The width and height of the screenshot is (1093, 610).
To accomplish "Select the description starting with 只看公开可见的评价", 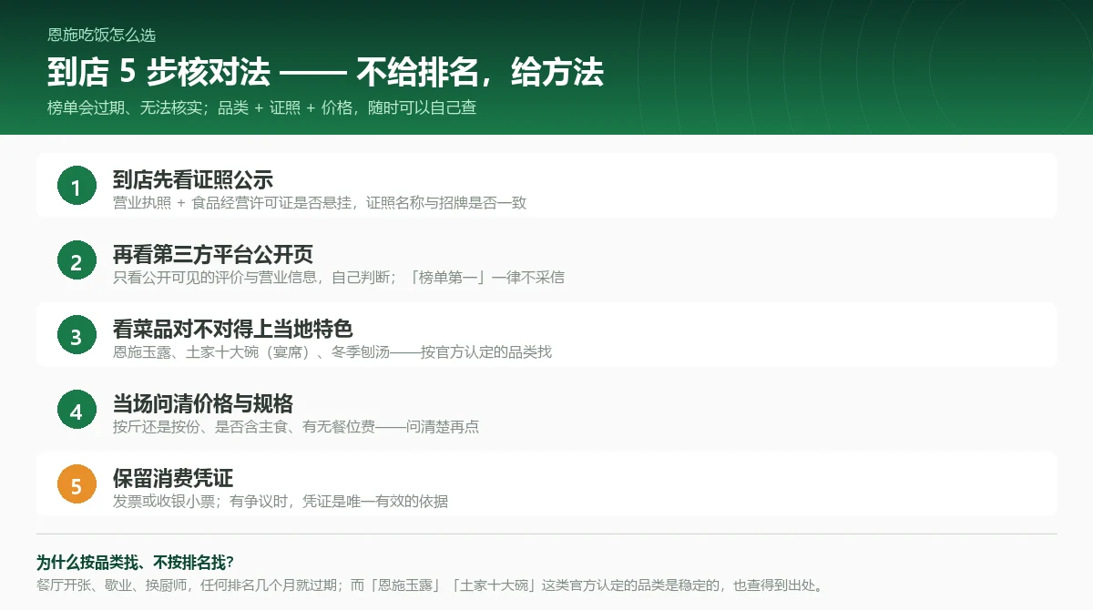I will tap(339, 278).
